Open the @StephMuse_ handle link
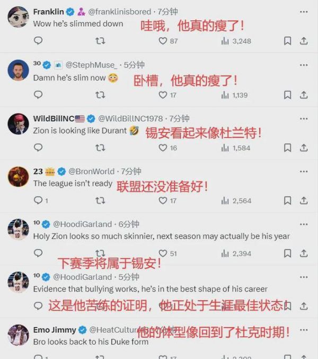318x359 pixels. [x=91, y=65]
